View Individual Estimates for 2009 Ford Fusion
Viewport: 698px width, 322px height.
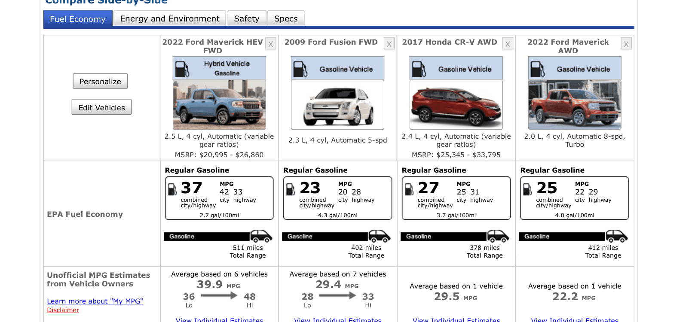tap(338, 320)
